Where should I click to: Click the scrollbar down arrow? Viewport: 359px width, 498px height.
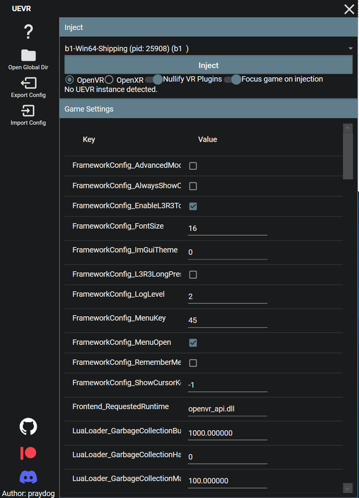tap(348, 487)
